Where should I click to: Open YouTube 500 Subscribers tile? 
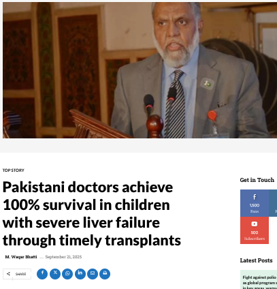(255, 230)
